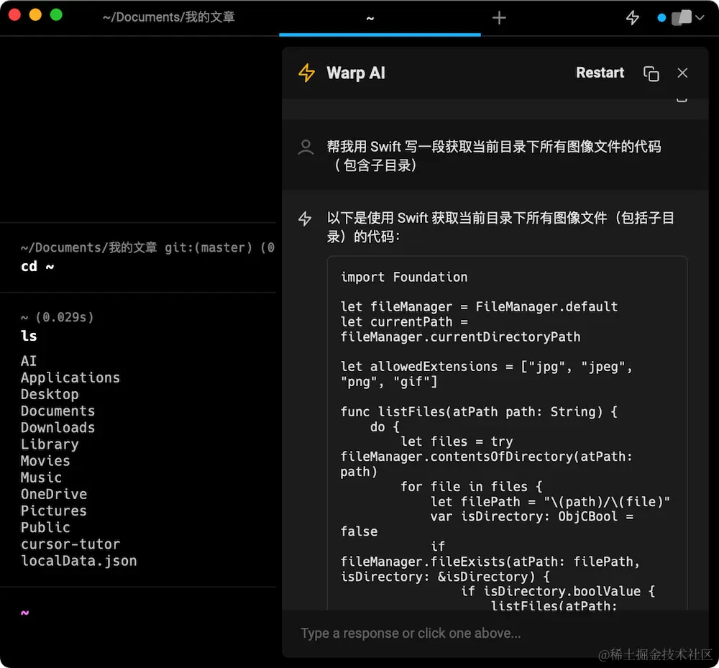
Task: Click the '~ (0.029s)' block header
Action: pos(58,317)
